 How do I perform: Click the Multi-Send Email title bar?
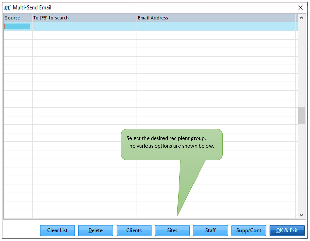click(x=136, y=7)
